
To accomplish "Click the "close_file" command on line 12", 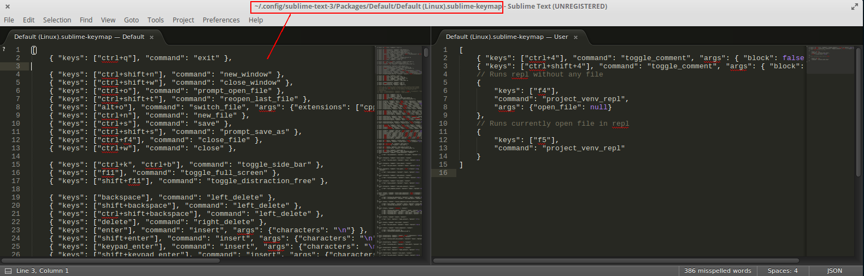I will [x=224, y=140].
